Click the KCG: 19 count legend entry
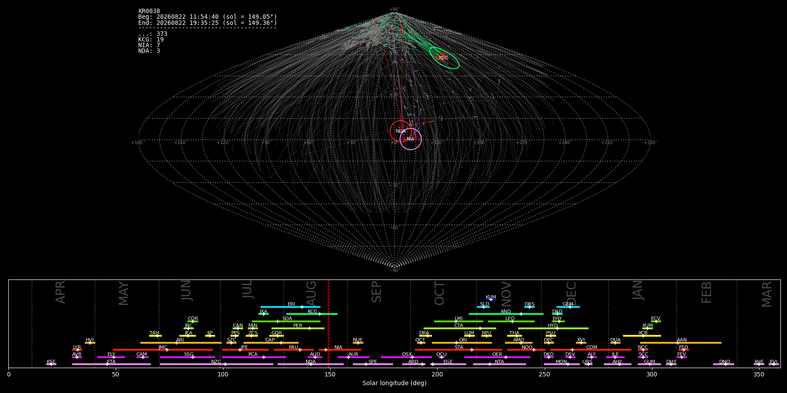The height and width of the screenshot is (393, 787). [x=151, y=40]
